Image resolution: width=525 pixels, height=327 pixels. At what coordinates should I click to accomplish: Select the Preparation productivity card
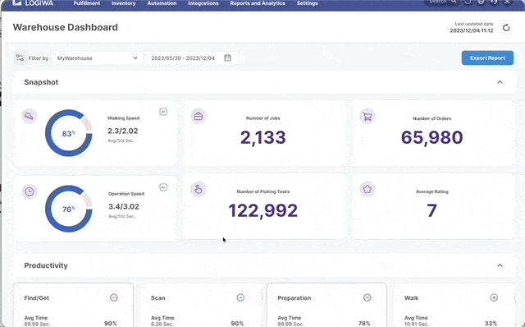click(x=326, y=305)
